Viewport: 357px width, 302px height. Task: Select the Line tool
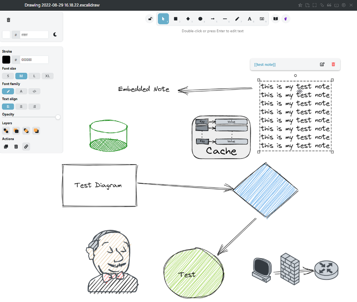(225, 19)
